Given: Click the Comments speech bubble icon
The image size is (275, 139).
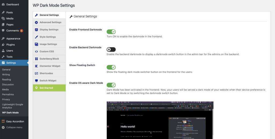Looking at the screenshot, I should coord(3,31).
